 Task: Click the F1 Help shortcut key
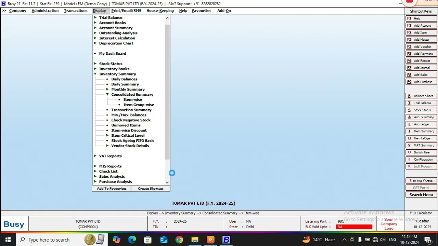click(421, 18)
